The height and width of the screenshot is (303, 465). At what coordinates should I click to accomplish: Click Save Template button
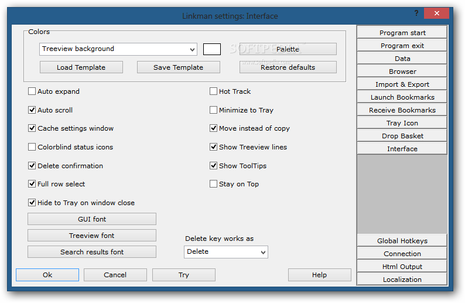178,67
